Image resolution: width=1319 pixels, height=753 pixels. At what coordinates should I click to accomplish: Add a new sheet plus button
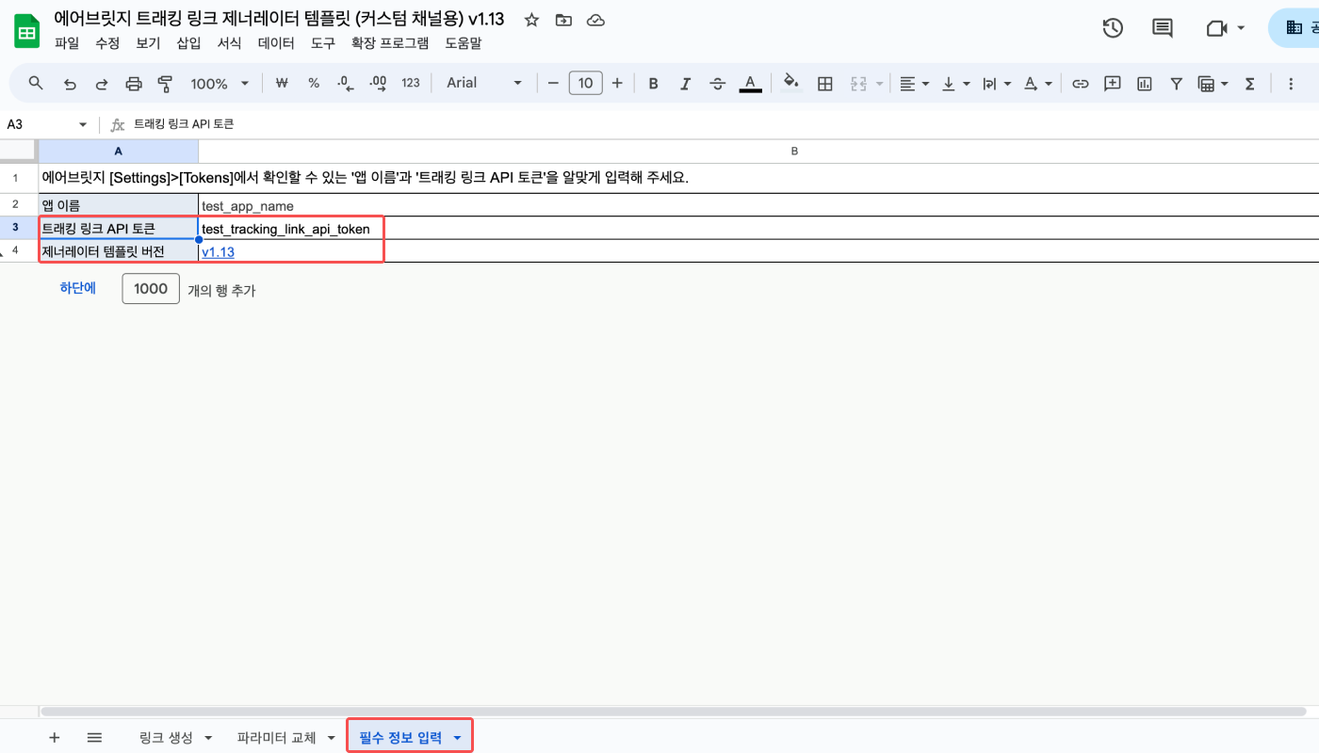pyautogui.click(x=54, y=737)
